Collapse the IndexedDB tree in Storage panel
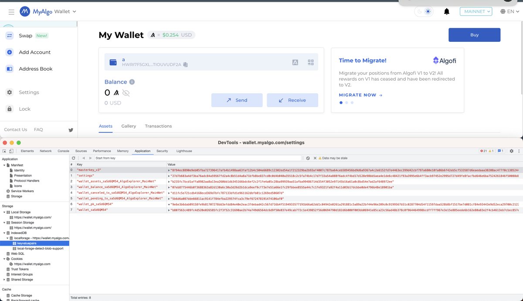Image resolution: width=523 pixels, height=301 pixels. pos(5,233)
